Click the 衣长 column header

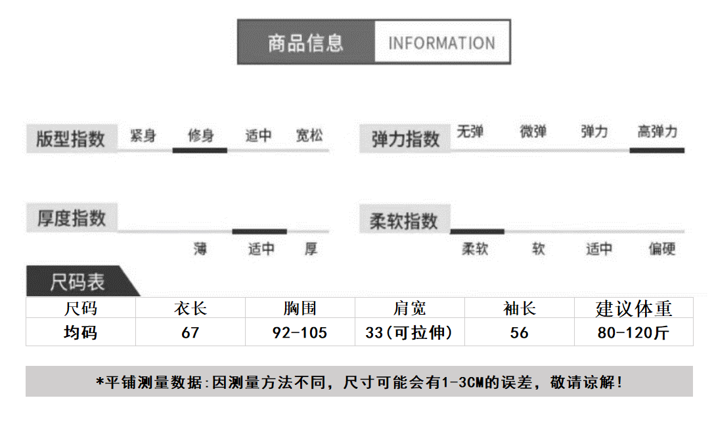pos(190,308)
